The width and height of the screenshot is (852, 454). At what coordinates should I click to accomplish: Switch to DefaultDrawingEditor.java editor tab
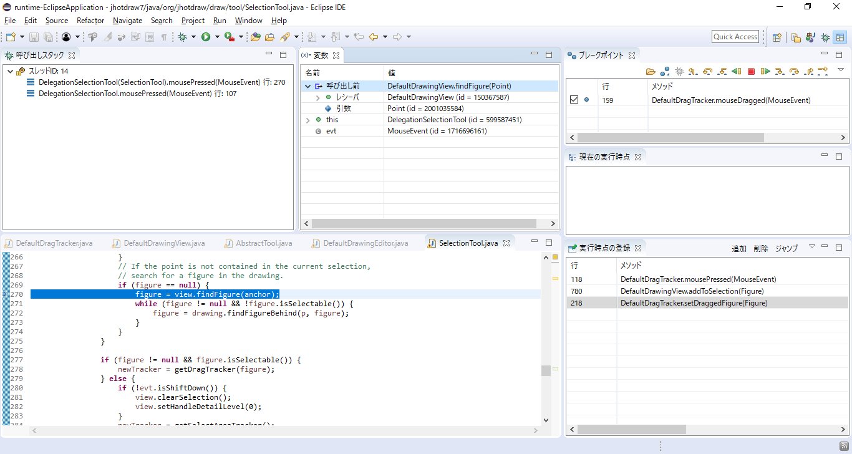click(359, 243)
